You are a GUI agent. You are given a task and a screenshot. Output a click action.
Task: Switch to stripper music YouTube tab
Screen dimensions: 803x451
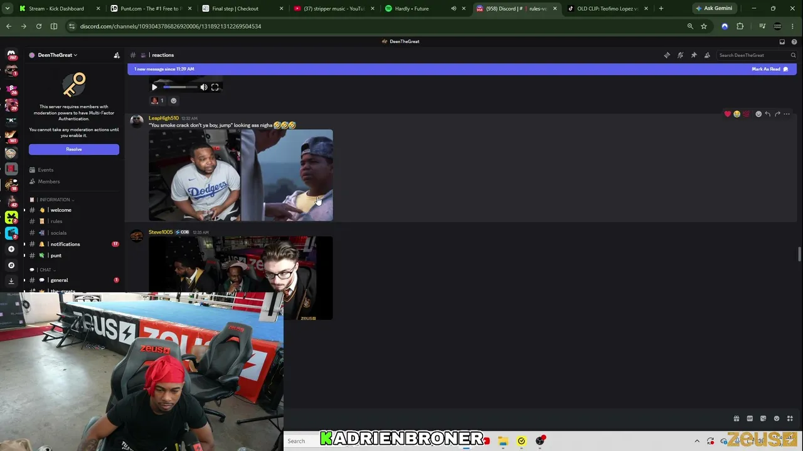point(334,9)
